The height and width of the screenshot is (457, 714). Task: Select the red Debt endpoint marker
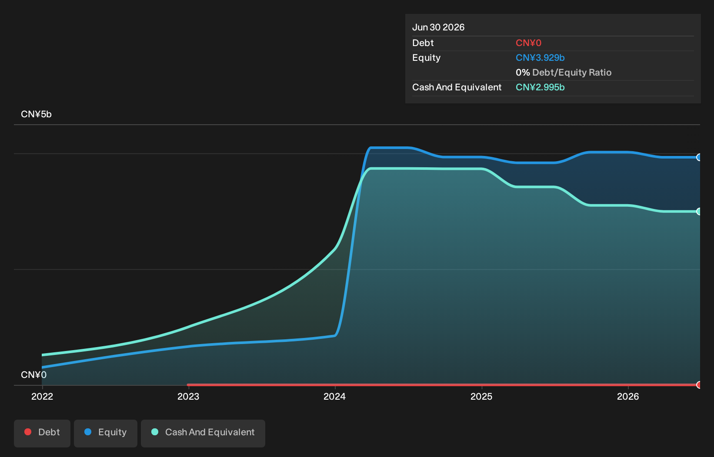699,385
